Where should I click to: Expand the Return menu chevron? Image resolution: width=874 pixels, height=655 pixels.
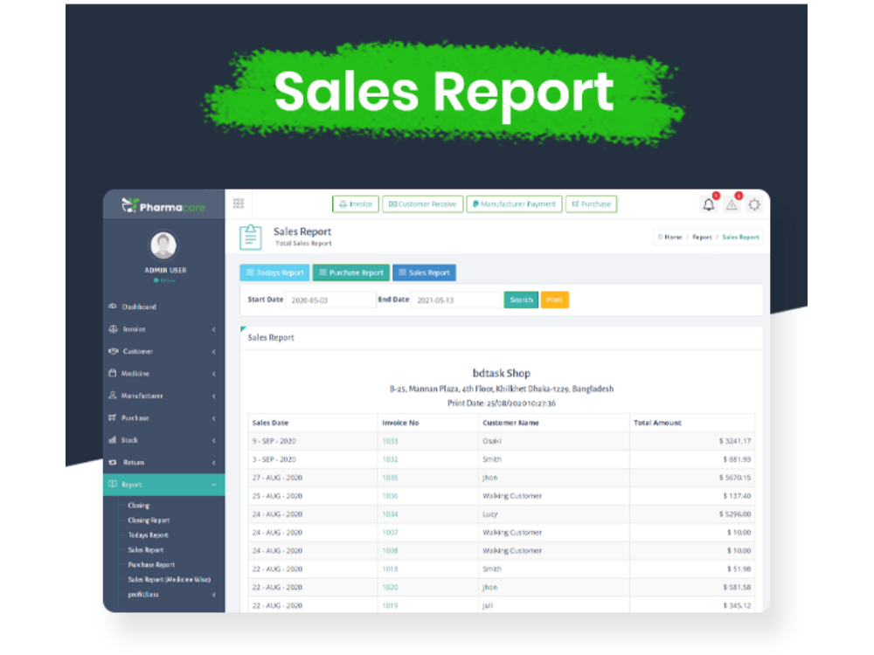coord(214,463)
